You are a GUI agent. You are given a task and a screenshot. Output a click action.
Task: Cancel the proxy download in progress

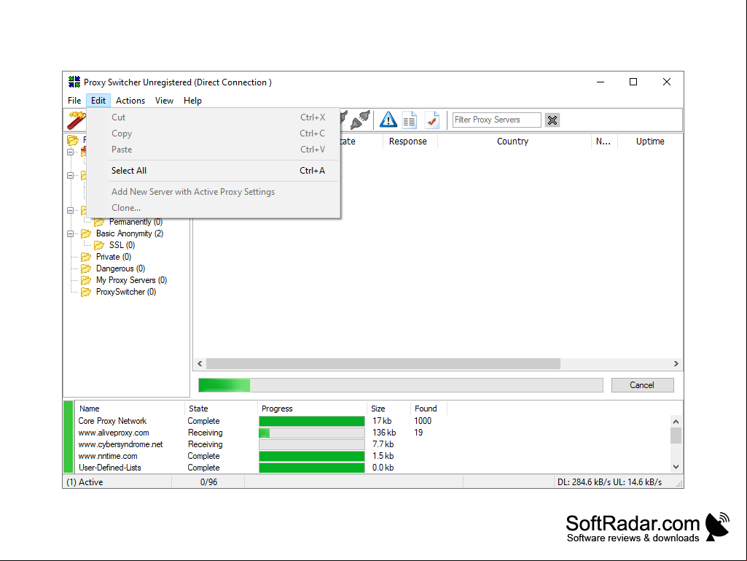pyautogui.click(x=642, y=385)
